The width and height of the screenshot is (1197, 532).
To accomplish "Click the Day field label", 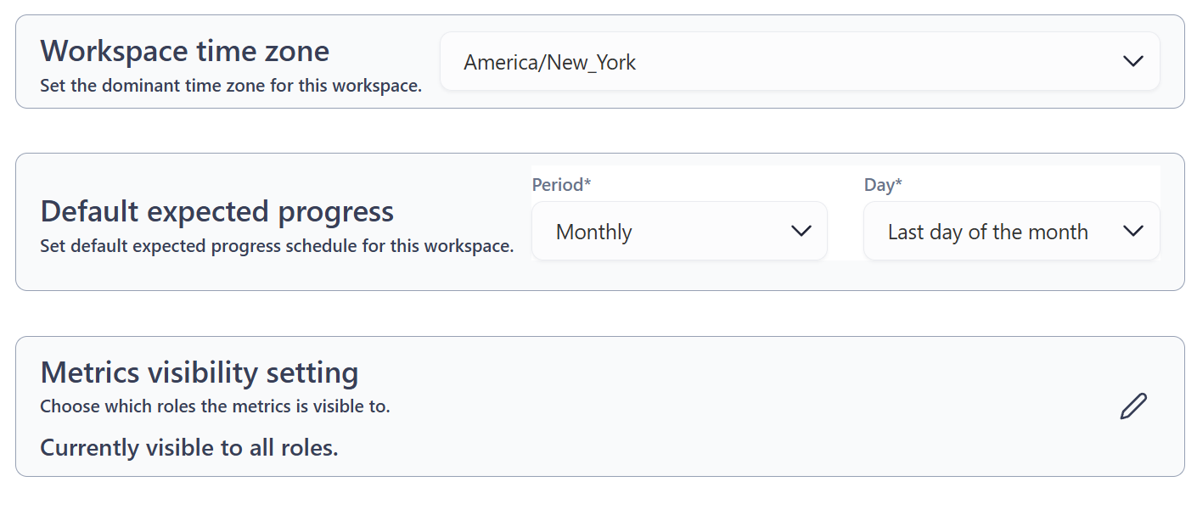I will 879,185.
